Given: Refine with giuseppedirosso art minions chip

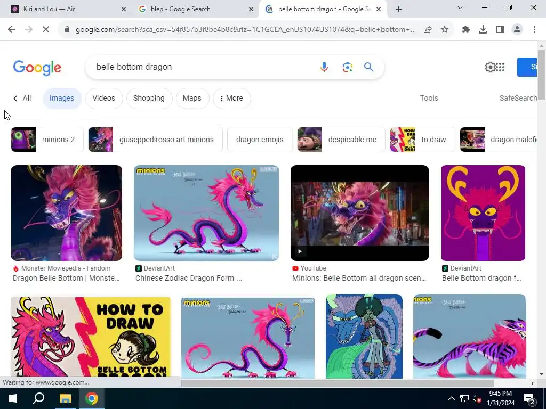Looking at the screenshot, I should pos(155,140).
